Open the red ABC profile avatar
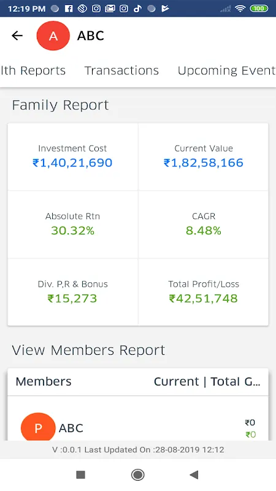Viewport: 276px width, 491px height. (53, 36)
